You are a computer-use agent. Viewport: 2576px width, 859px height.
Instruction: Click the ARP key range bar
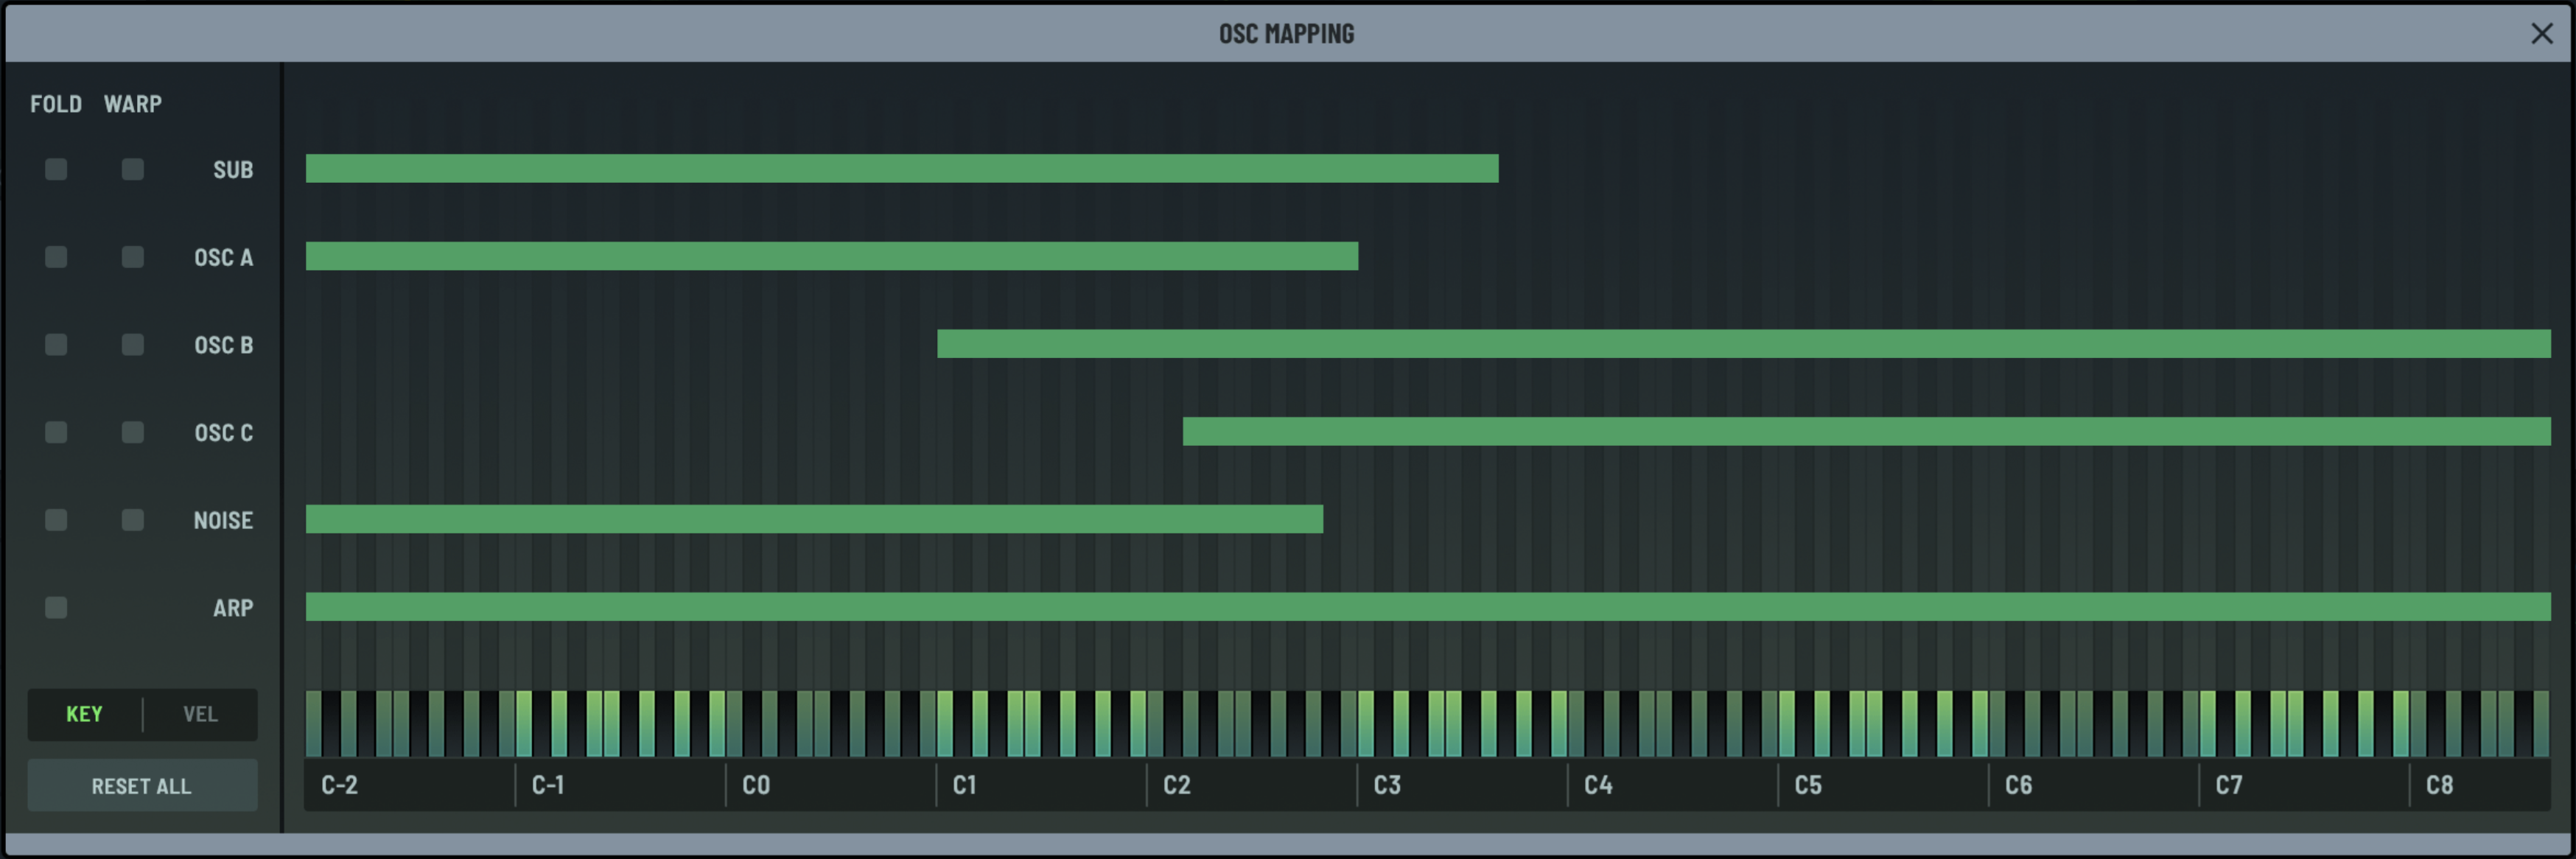click(x=1428, y=607)
